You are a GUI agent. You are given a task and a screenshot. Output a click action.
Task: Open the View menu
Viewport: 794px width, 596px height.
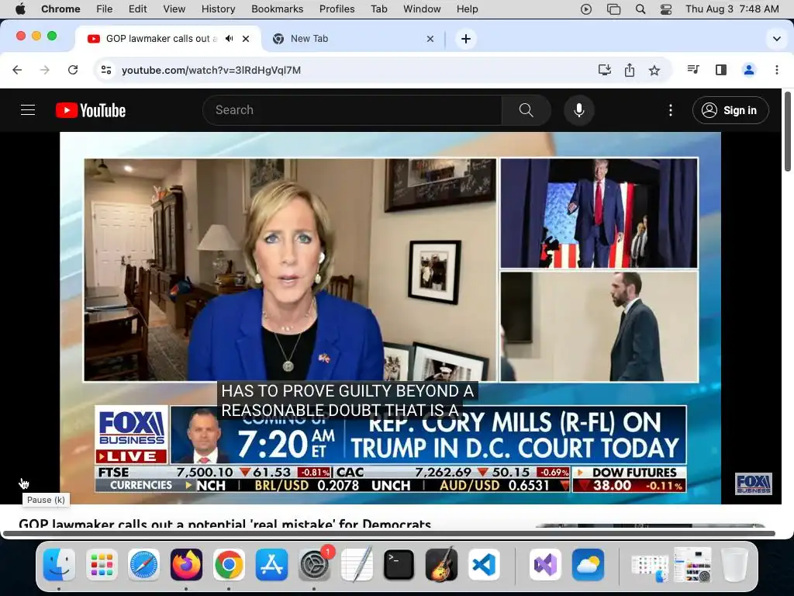pyautogui.click(x=174, y=9)
